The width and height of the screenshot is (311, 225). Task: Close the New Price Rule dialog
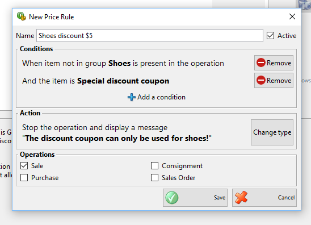click(x=292, y=16)
